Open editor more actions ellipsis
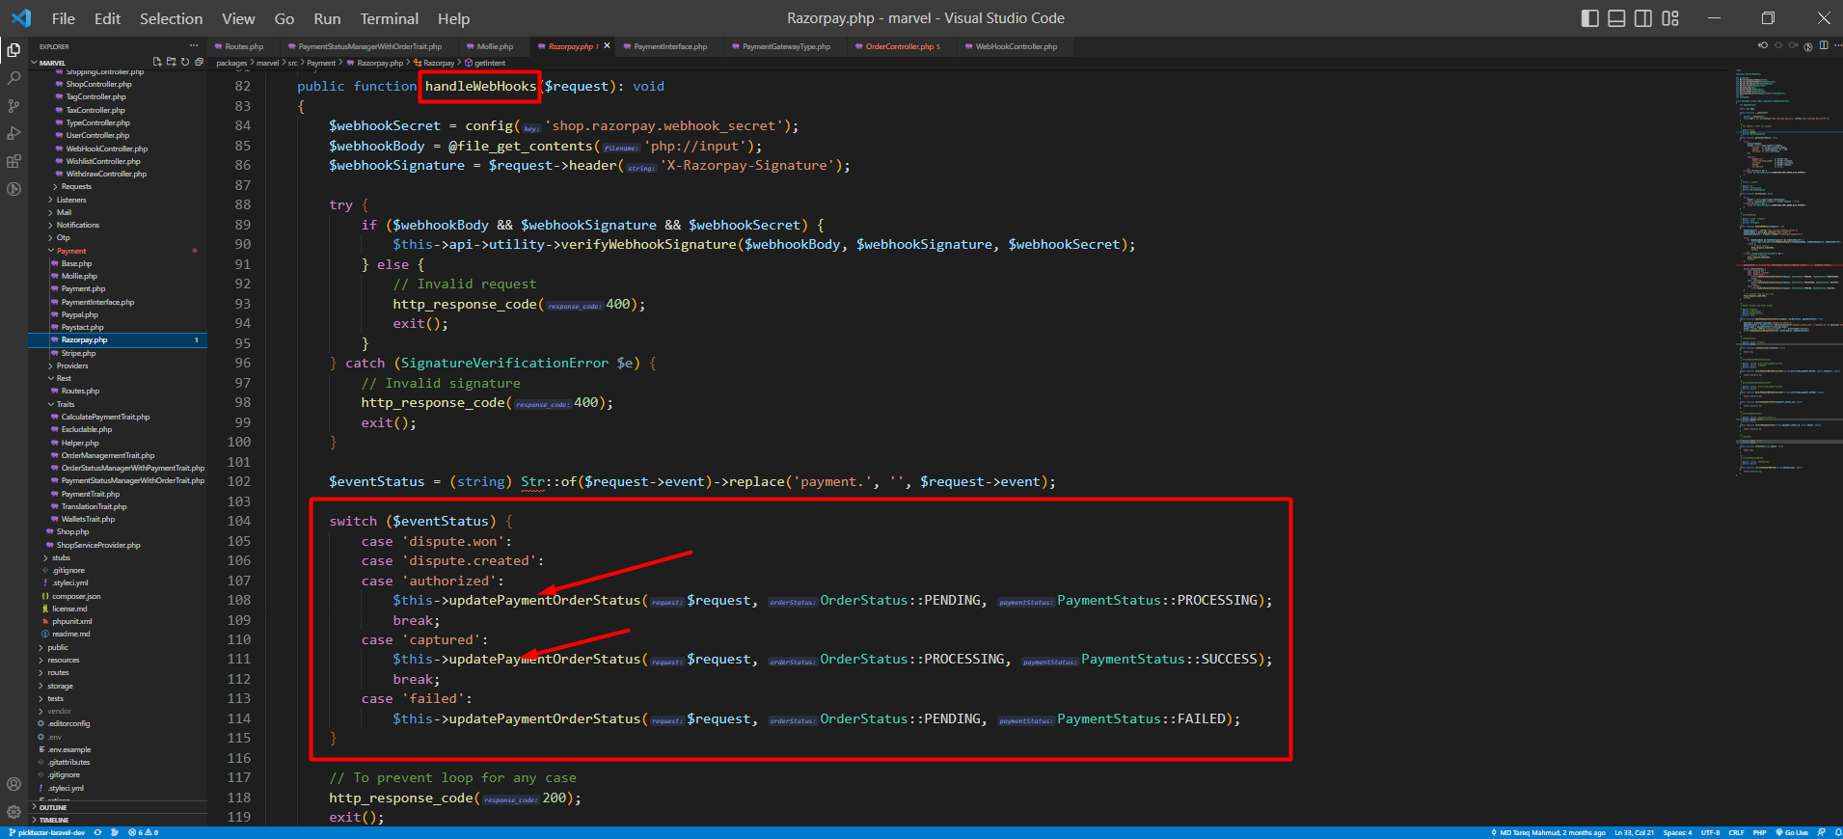Screen dimensions: 1843x839 pos(1838,45)
